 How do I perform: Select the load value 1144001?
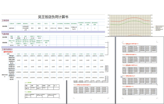[46, 77]
